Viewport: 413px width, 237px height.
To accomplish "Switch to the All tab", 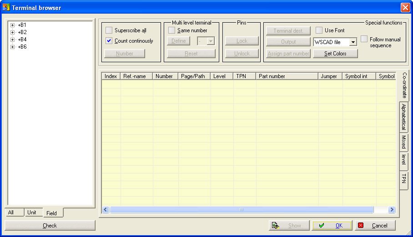I will tap(15, 212).
